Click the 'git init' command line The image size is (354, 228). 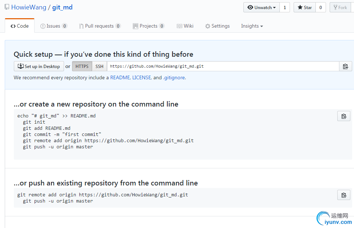[34, 122]
